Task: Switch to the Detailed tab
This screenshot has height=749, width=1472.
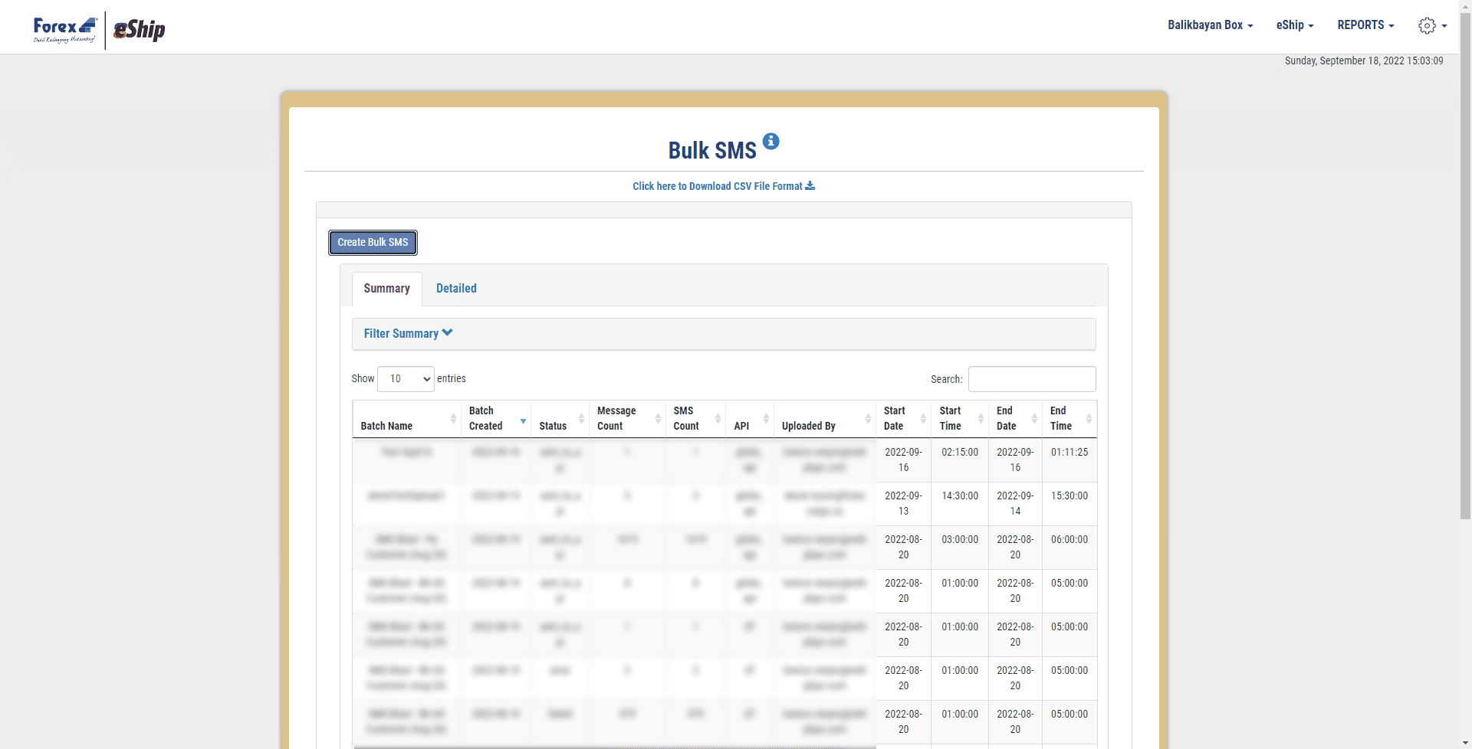Action: (456, 289)
